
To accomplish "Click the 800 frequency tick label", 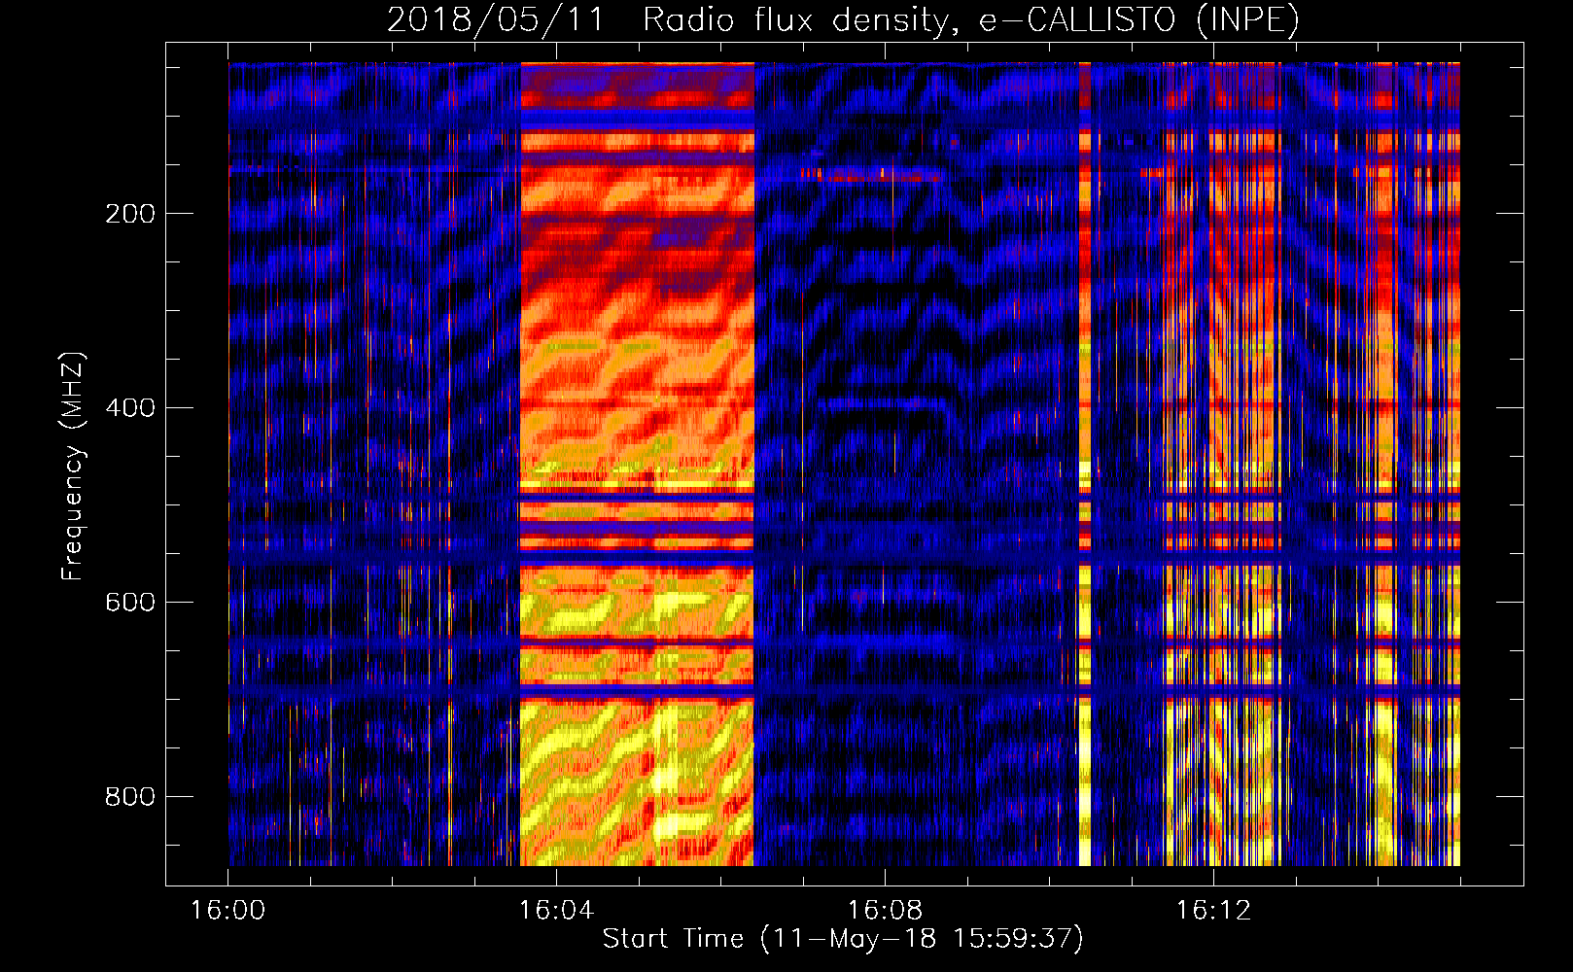I will [130, 797].
